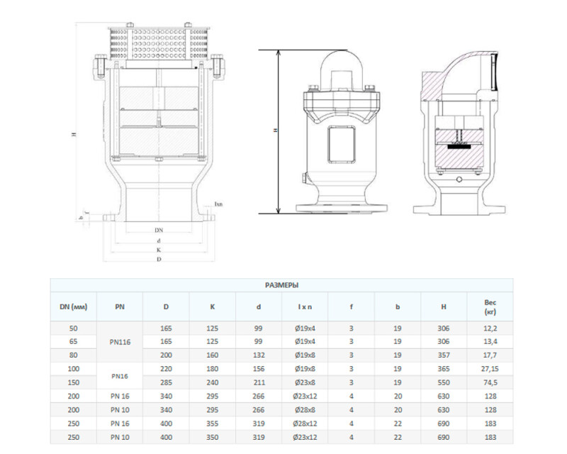The width and height of the screenshot is (567, 454).
Task: Select the weight value 27,15 cell
Action: point(490,369)
